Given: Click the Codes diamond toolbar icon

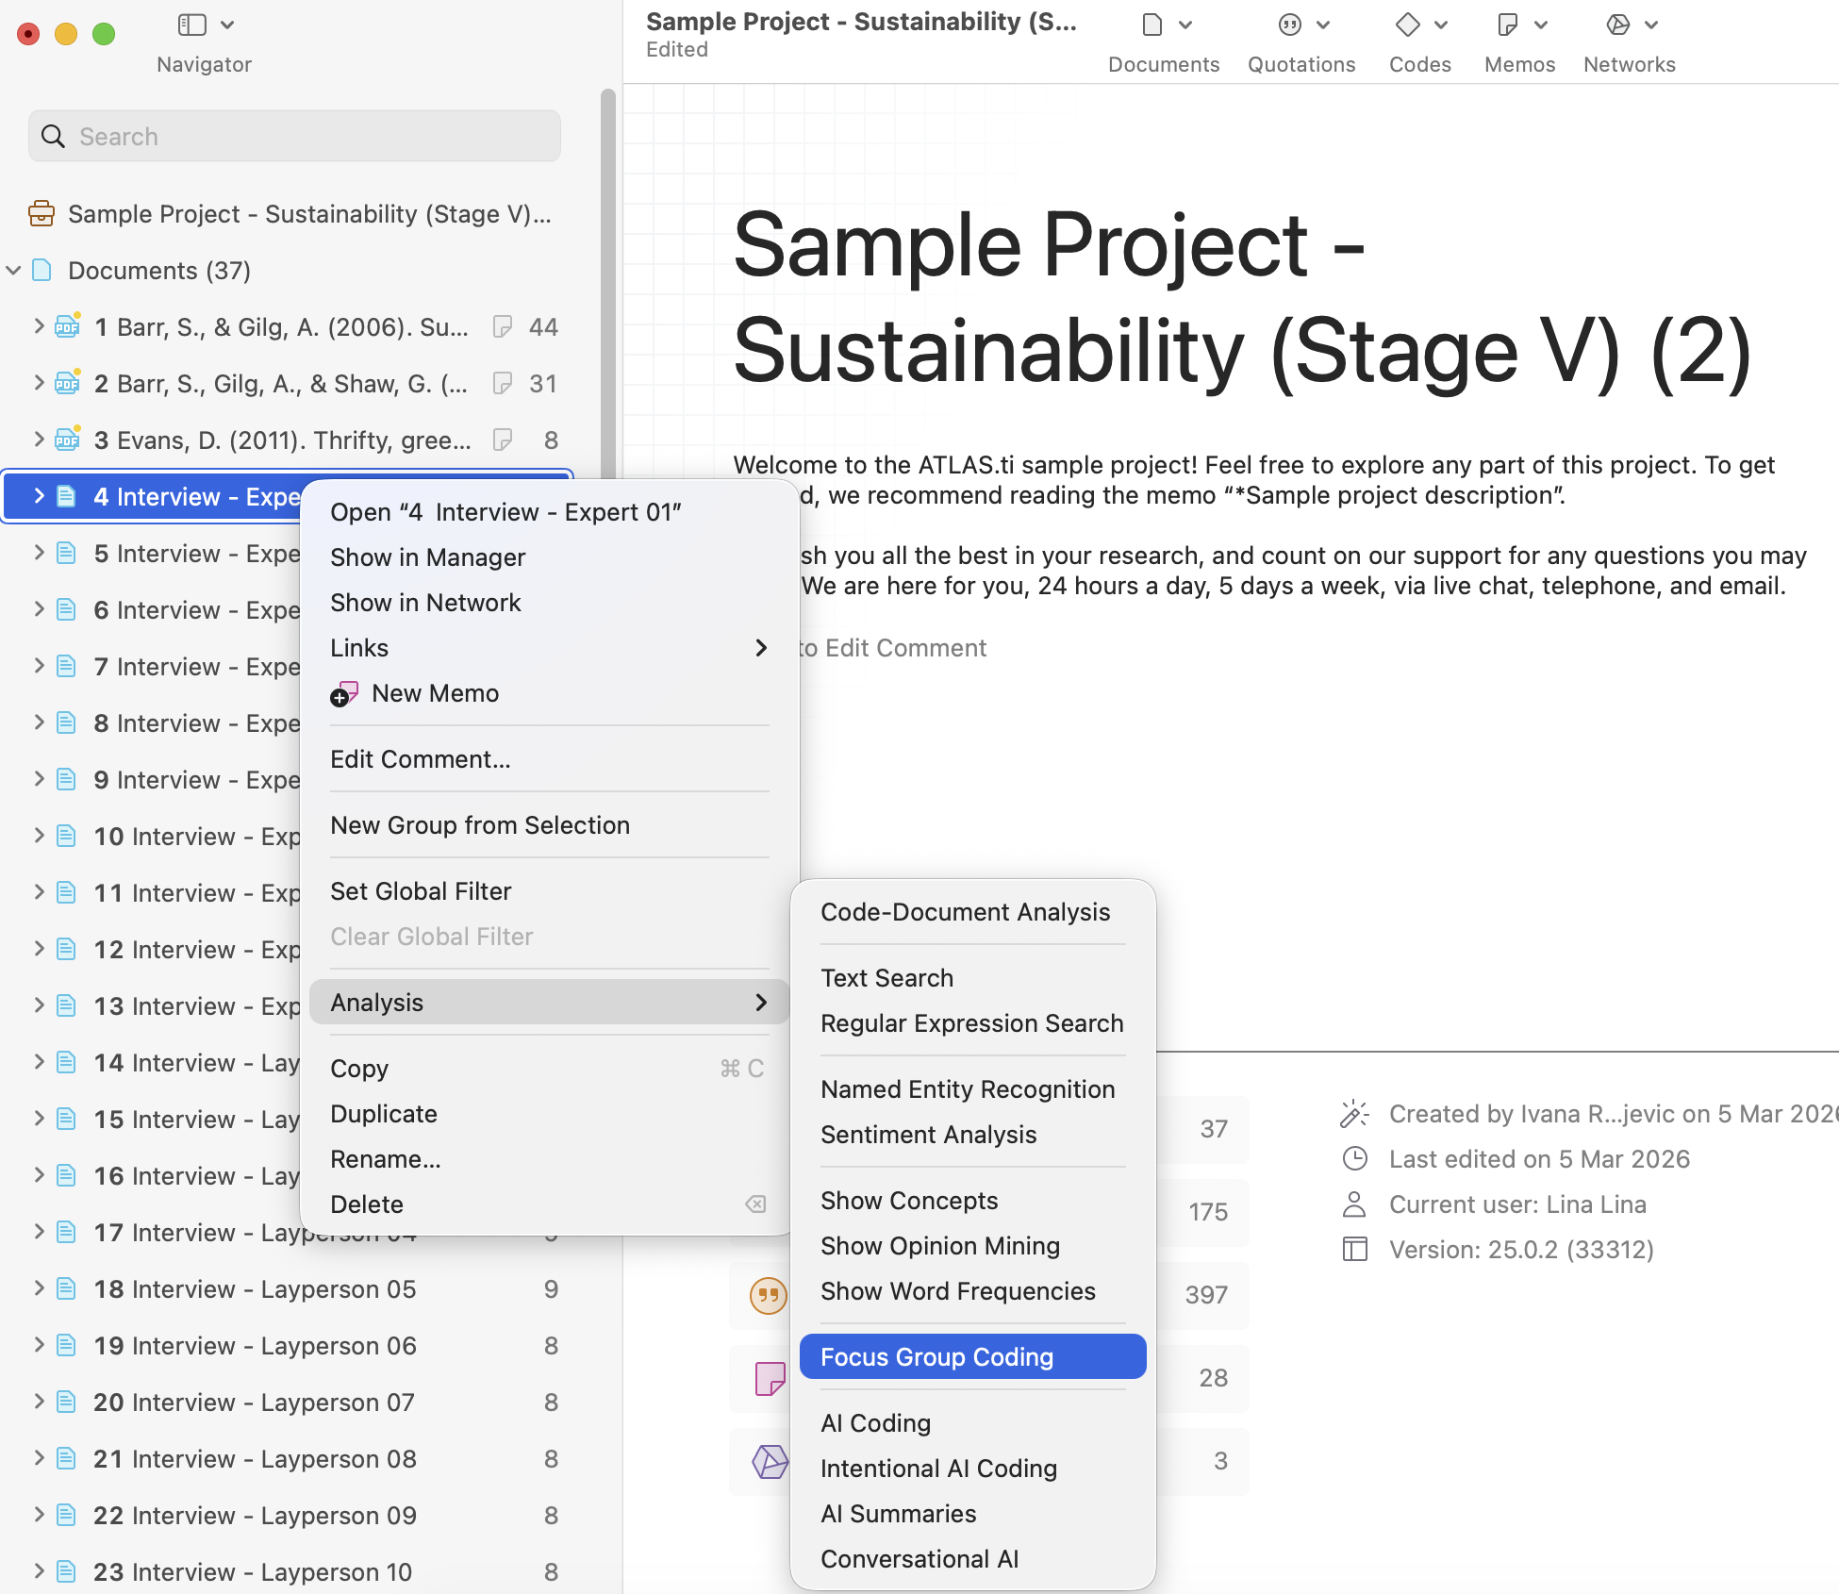Looking at the screenshot, I should (x=1407, y=25).
